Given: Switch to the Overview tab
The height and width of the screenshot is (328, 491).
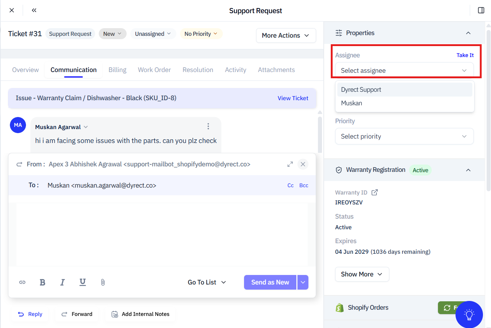Looking at the screenshot, I should pyautogui.click(x=25, y=70).
